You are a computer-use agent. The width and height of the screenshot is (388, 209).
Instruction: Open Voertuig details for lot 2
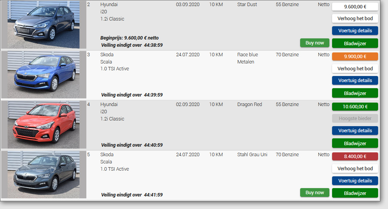[x=355, y=31]
